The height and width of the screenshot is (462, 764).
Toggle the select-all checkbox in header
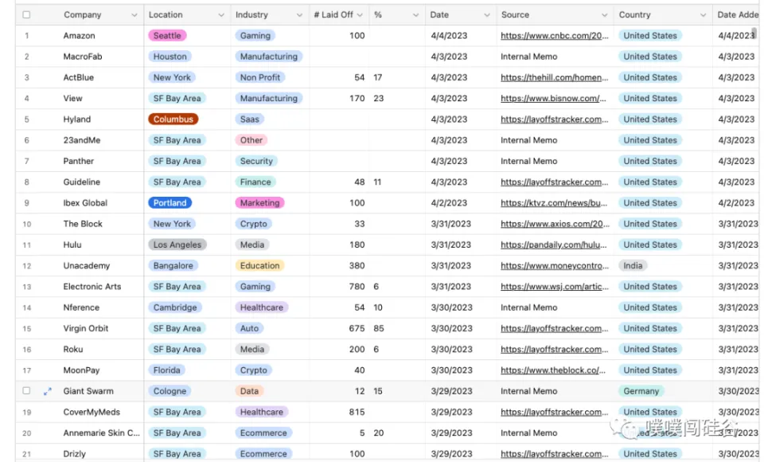pos(26,15)
